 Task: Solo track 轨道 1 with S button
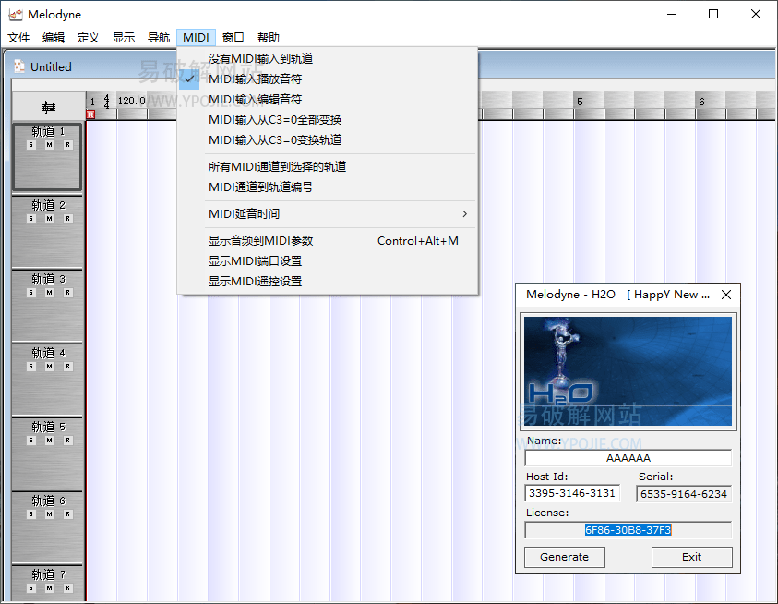coord(30,145)
